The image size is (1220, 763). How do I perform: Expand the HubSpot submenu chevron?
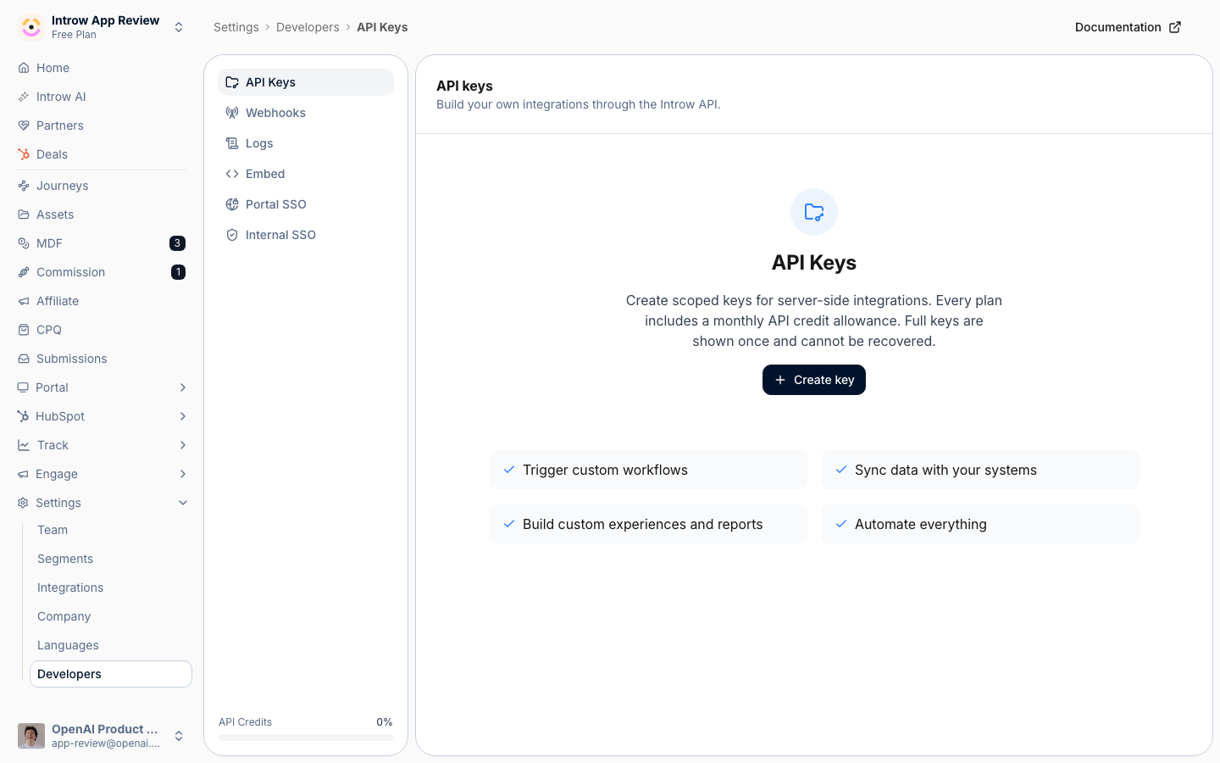click(183, 416)
